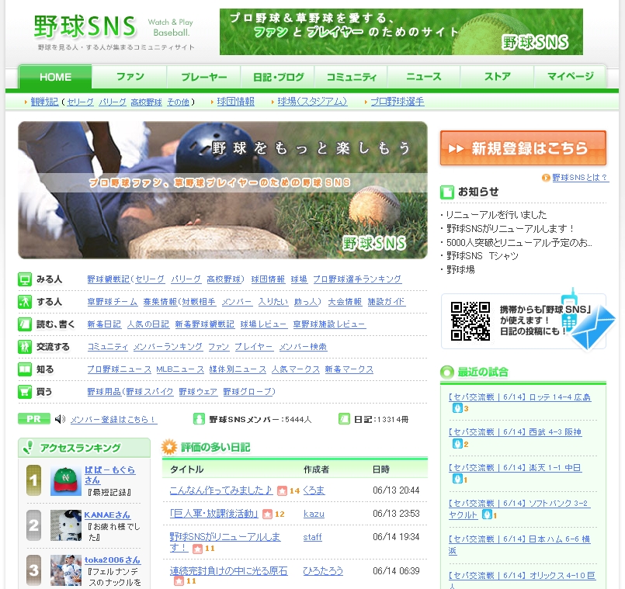Click the 最近の試合 round green icon
This screenshot has height=589, width=625.
[x=447, y=372]
